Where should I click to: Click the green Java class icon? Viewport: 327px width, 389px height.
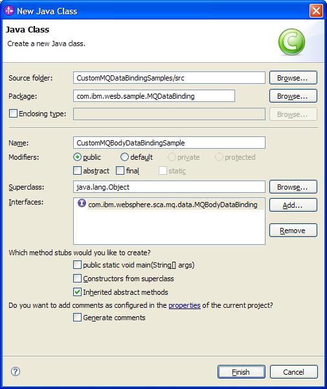click(291, 42)
